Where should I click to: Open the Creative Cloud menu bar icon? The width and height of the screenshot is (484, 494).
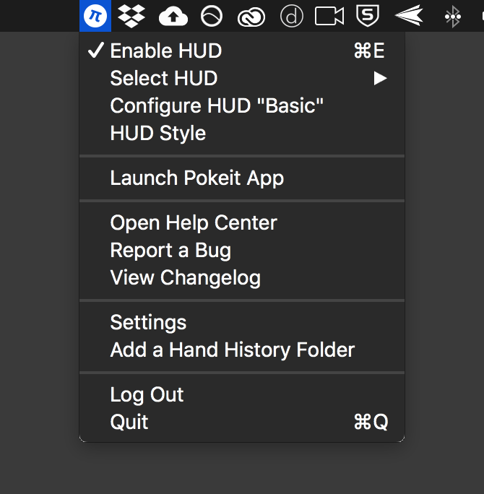coord(251,17)
